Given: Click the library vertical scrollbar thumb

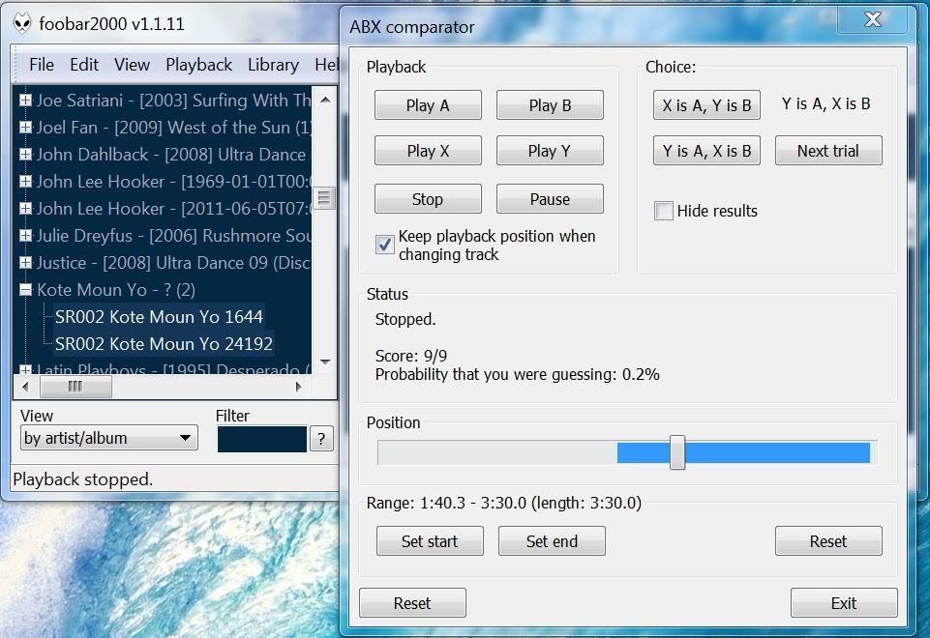Looking at the screenshot, I should click(x=324, y=198).
